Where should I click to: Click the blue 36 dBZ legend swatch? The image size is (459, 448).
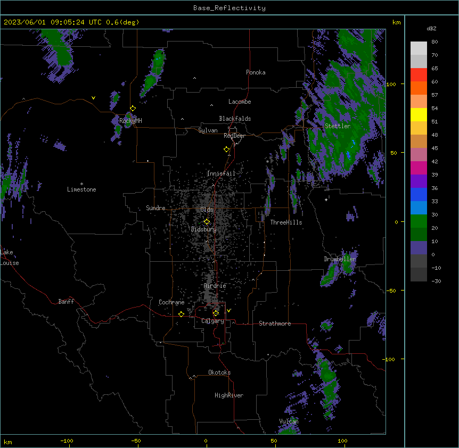point(419,194)
